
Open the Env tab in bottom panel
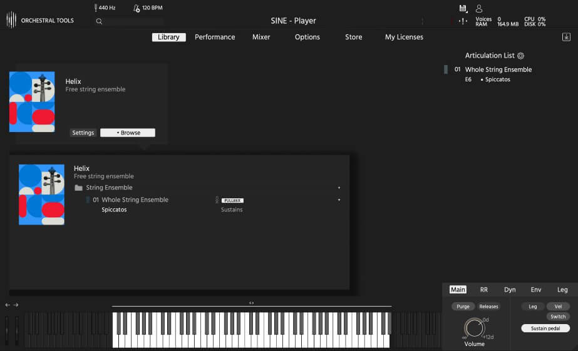(x=536, y=290)
